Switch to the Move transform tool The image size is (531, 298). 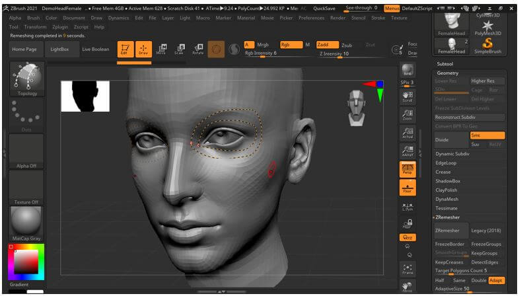(x=161, y=50)
